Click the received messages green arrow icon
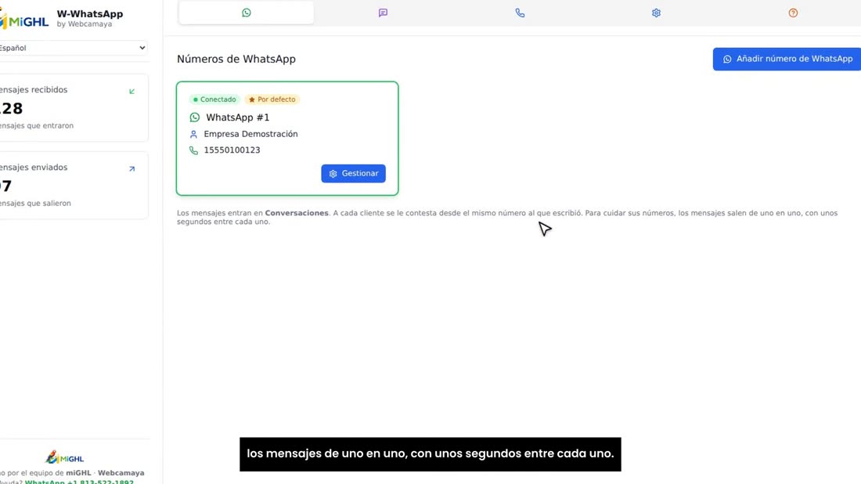This screenshot has height=484, width=861. tap(131, 91)
